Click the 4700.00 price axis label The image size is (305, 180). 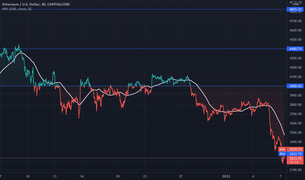[x=296, y=21]
